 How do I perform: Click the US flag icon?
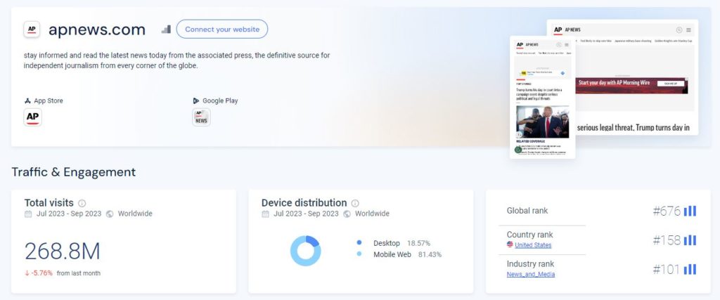tap(510, 244)
